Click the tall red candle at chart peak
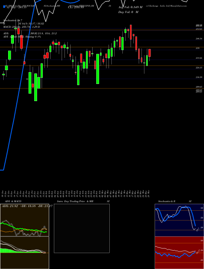Viewport: 204px width, 269px height. coord(131,32)
